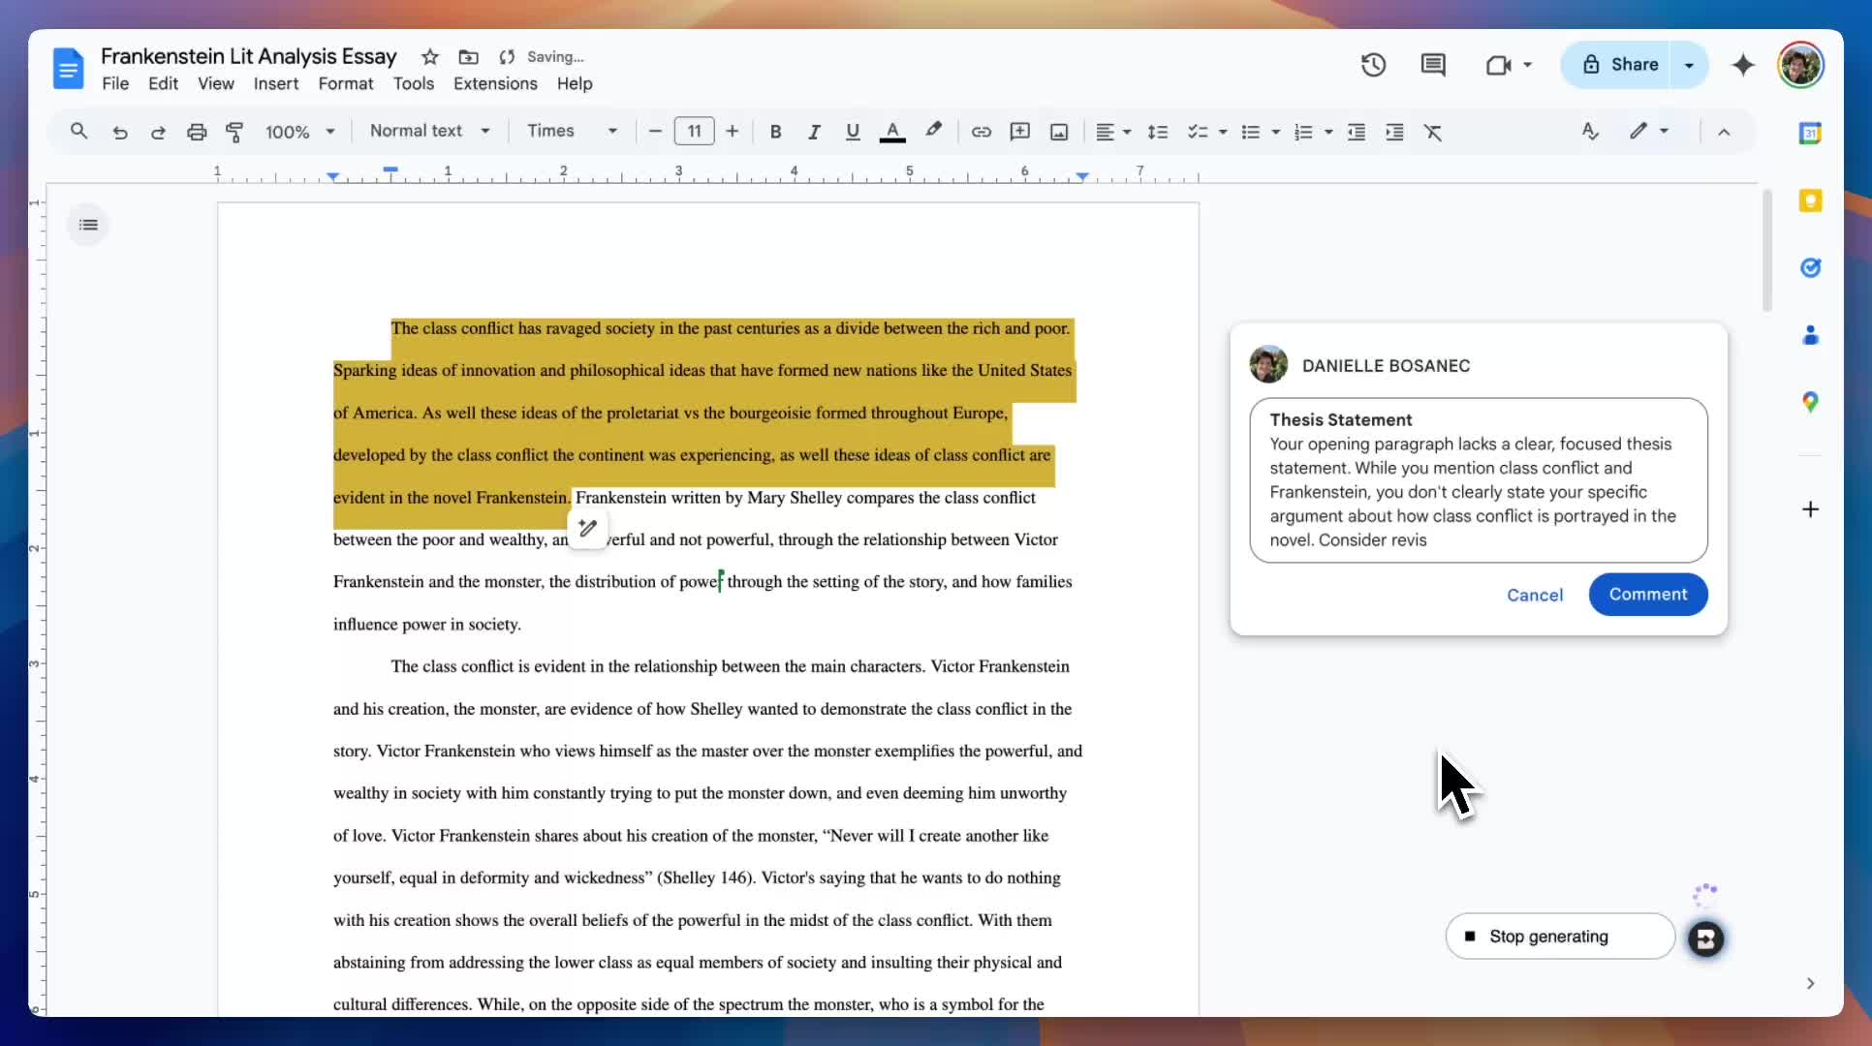1872x1046 pixels.
Task: Open the Insert menu
Action: coord(276,84)
